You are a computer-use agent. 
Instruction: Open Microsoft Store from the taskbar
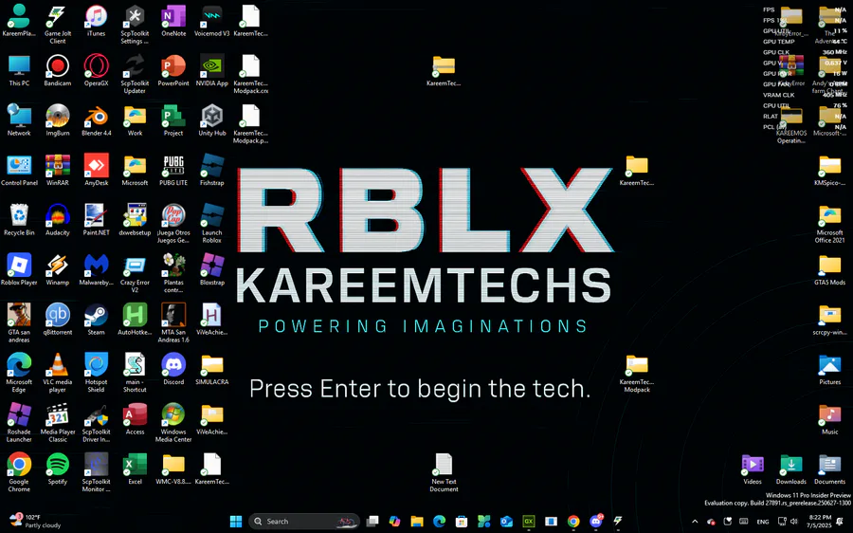[462, 521]
